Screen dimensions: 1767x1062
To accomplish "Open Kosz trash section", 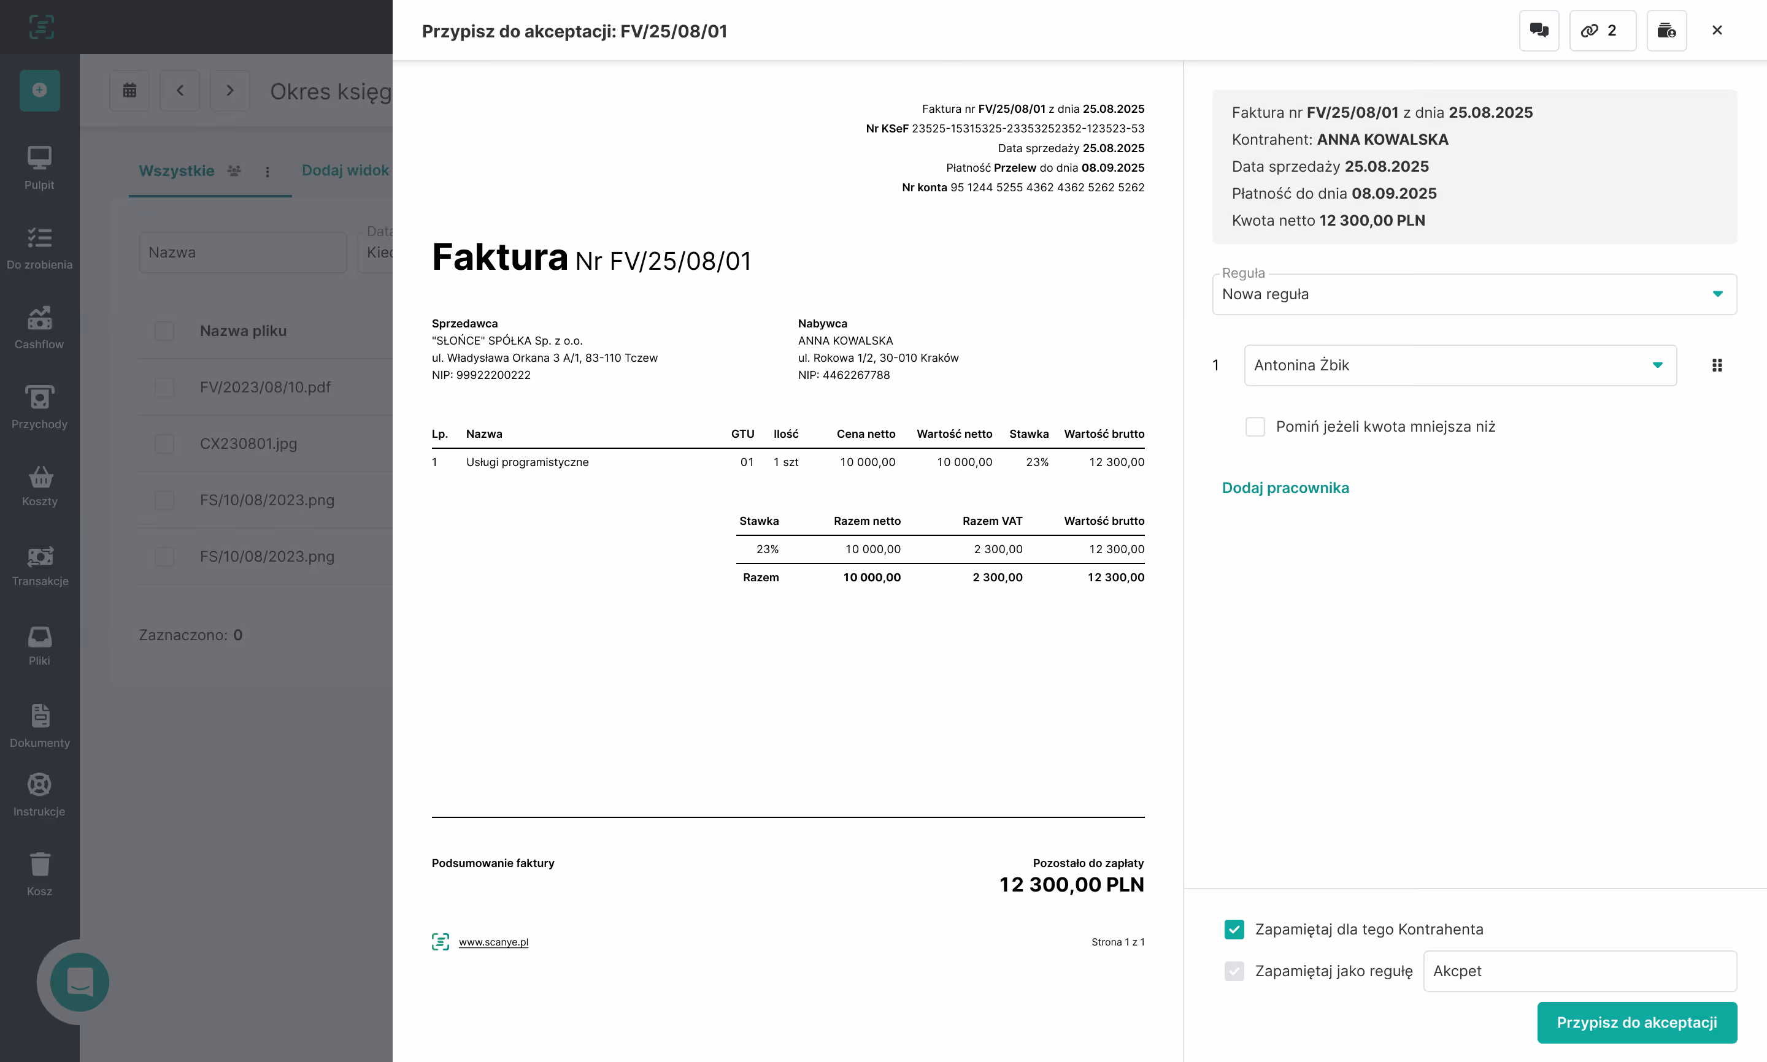I will pos(39,874).
